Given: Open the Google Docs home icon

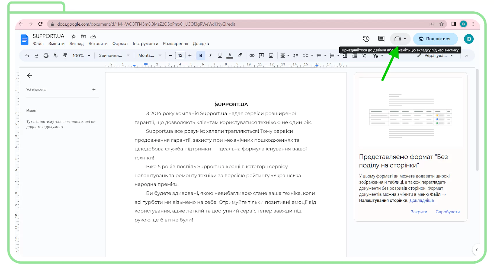Looking at the screenshot, I should (24, 40).
